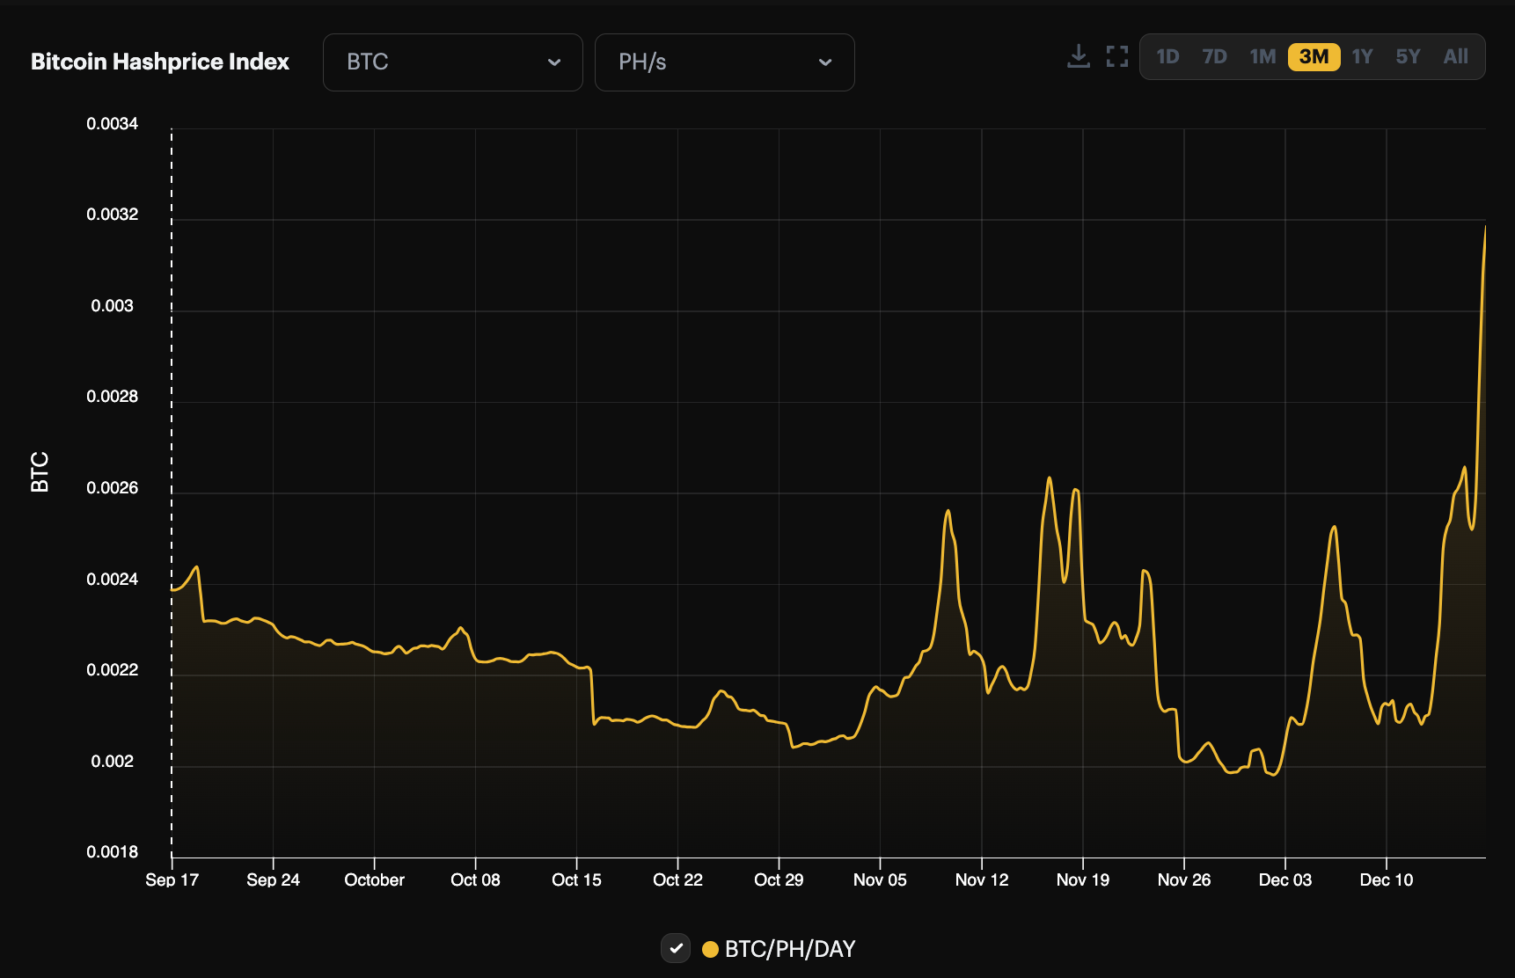The image size is (1515, 978).
Task: Open the currency dropdown showing BTC
Action: click(452, 62)
